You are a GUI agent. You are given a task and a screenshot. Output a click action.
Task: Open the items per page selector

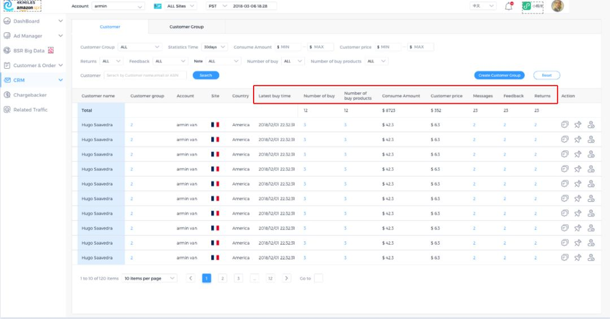pyautogui.click(x=150, y=278)
